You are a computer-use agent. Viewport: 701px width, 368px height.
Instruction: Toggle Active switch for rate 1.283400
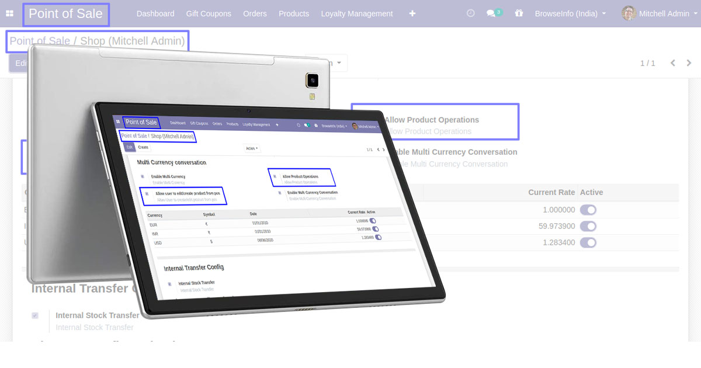[588, 242]
